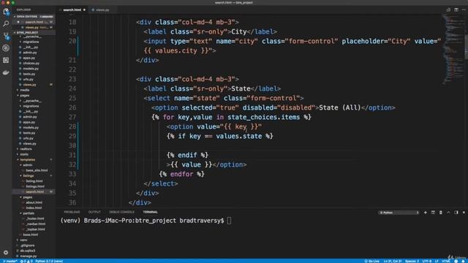Viewport: 468px width, 263px height.
Task: Open errors and warnings count in status bar
Action: (26, 261)
